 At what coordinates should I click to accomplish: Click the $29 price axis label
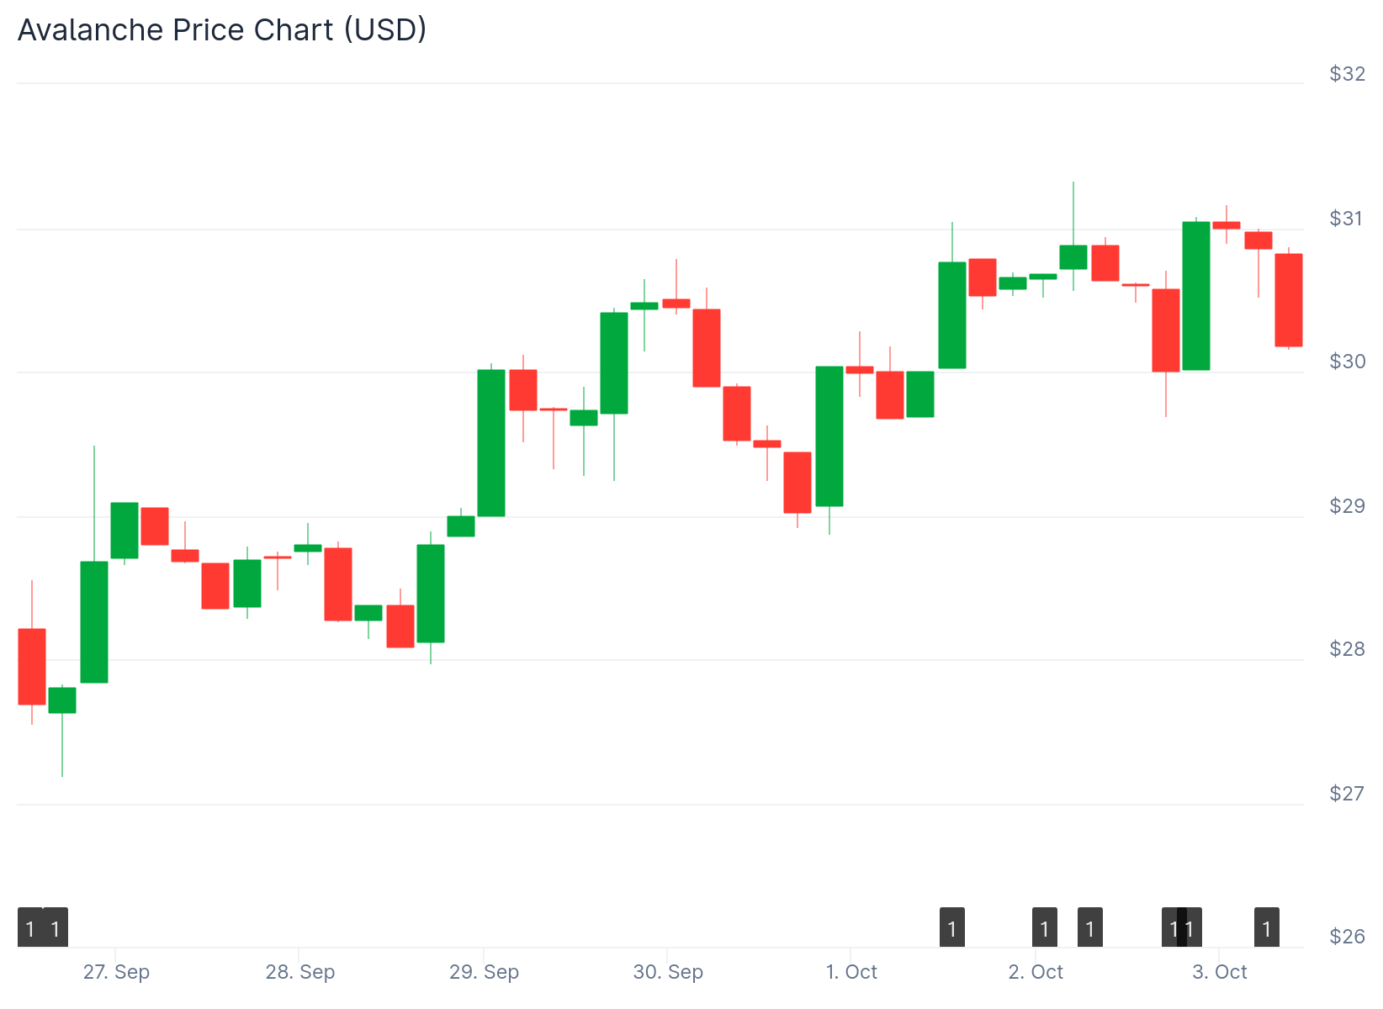(1347, 506)
